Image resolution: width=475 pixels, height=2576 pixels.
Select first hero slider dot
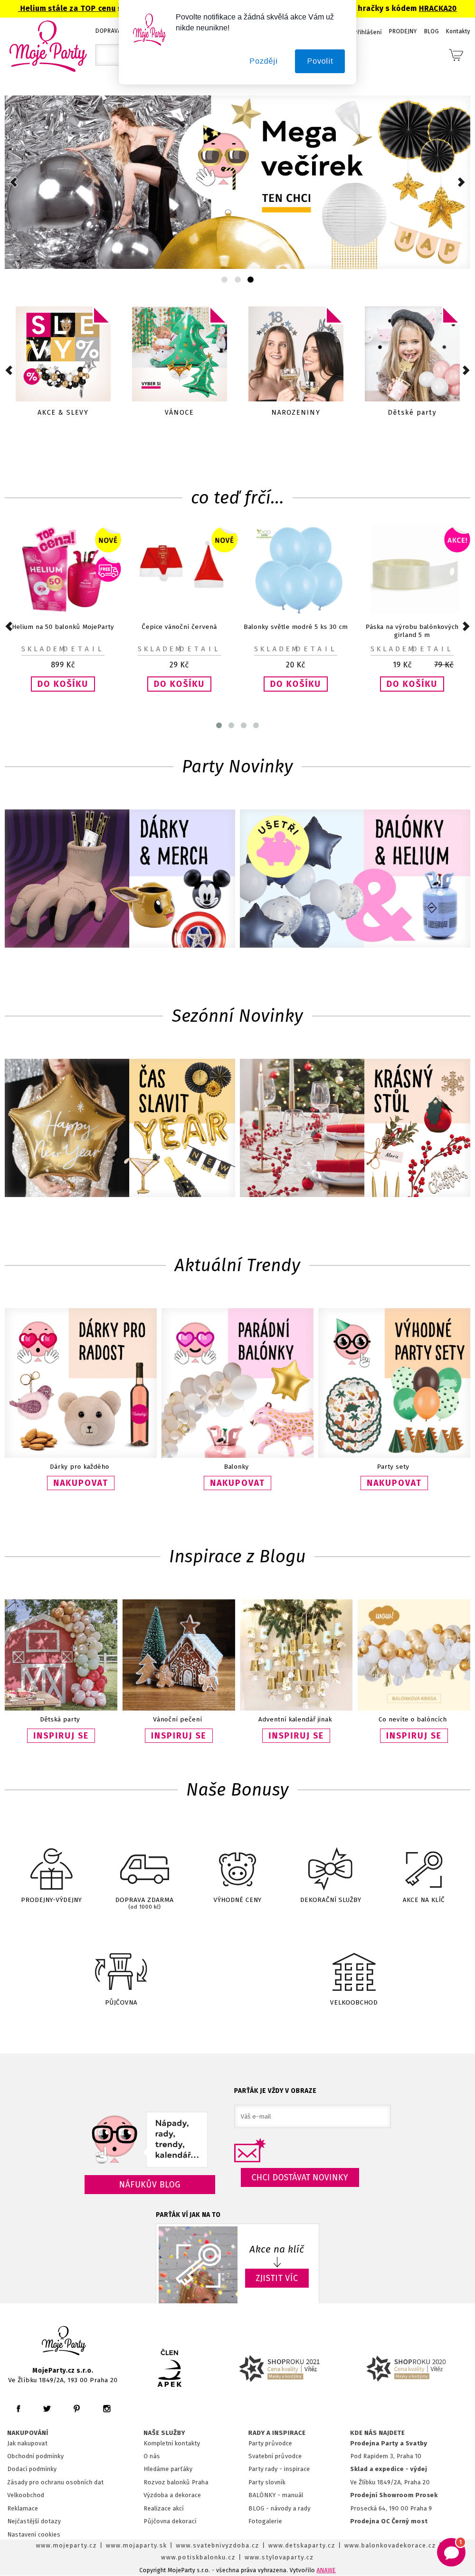pos(224,280)
